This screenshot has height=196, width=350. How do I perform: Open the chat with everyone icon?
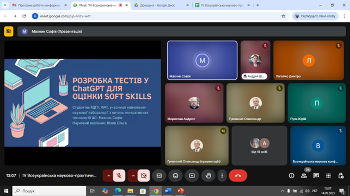pos(316,175)
